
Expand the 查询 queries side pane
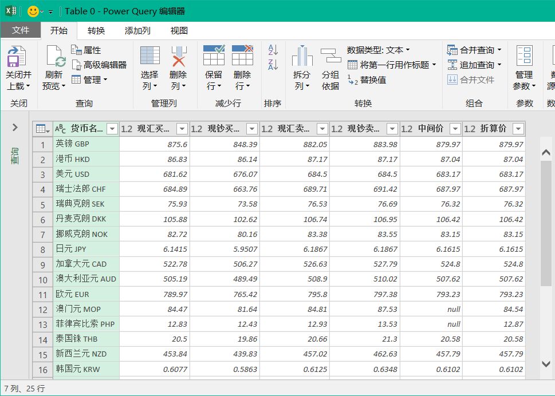click(x=14, y=127)
